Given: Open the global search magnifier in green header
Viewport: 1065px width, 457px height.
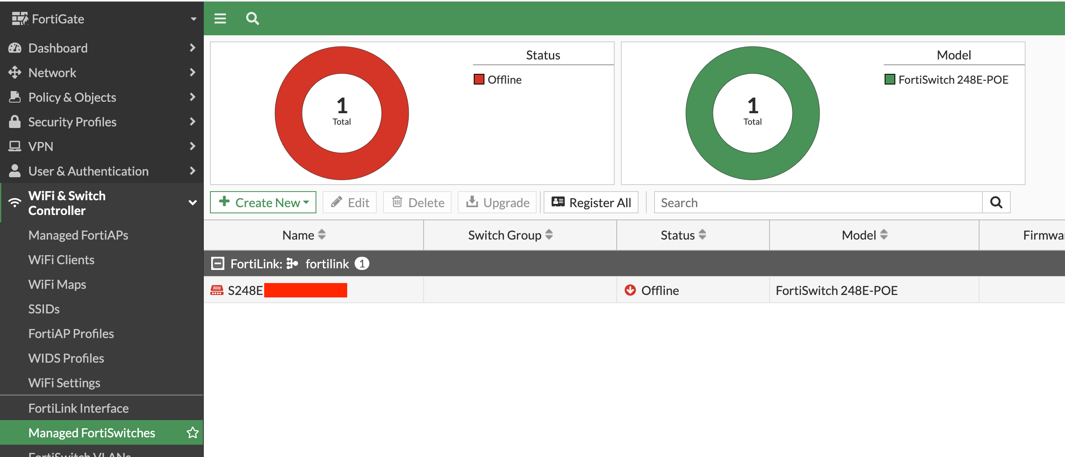Looking at the screenshot, I should pyautogui.click(x=252, y=18).
